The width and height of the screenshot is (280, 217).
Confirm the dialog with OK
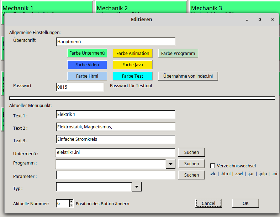click(245, 204)
